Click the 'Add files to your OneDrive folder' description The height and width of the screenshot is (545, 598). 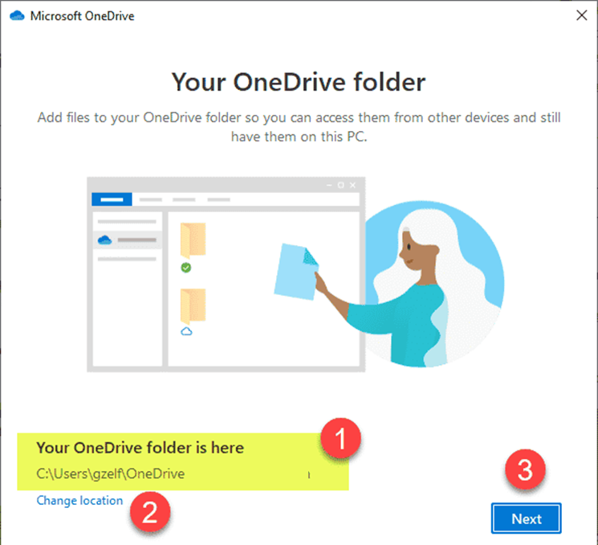299,127
